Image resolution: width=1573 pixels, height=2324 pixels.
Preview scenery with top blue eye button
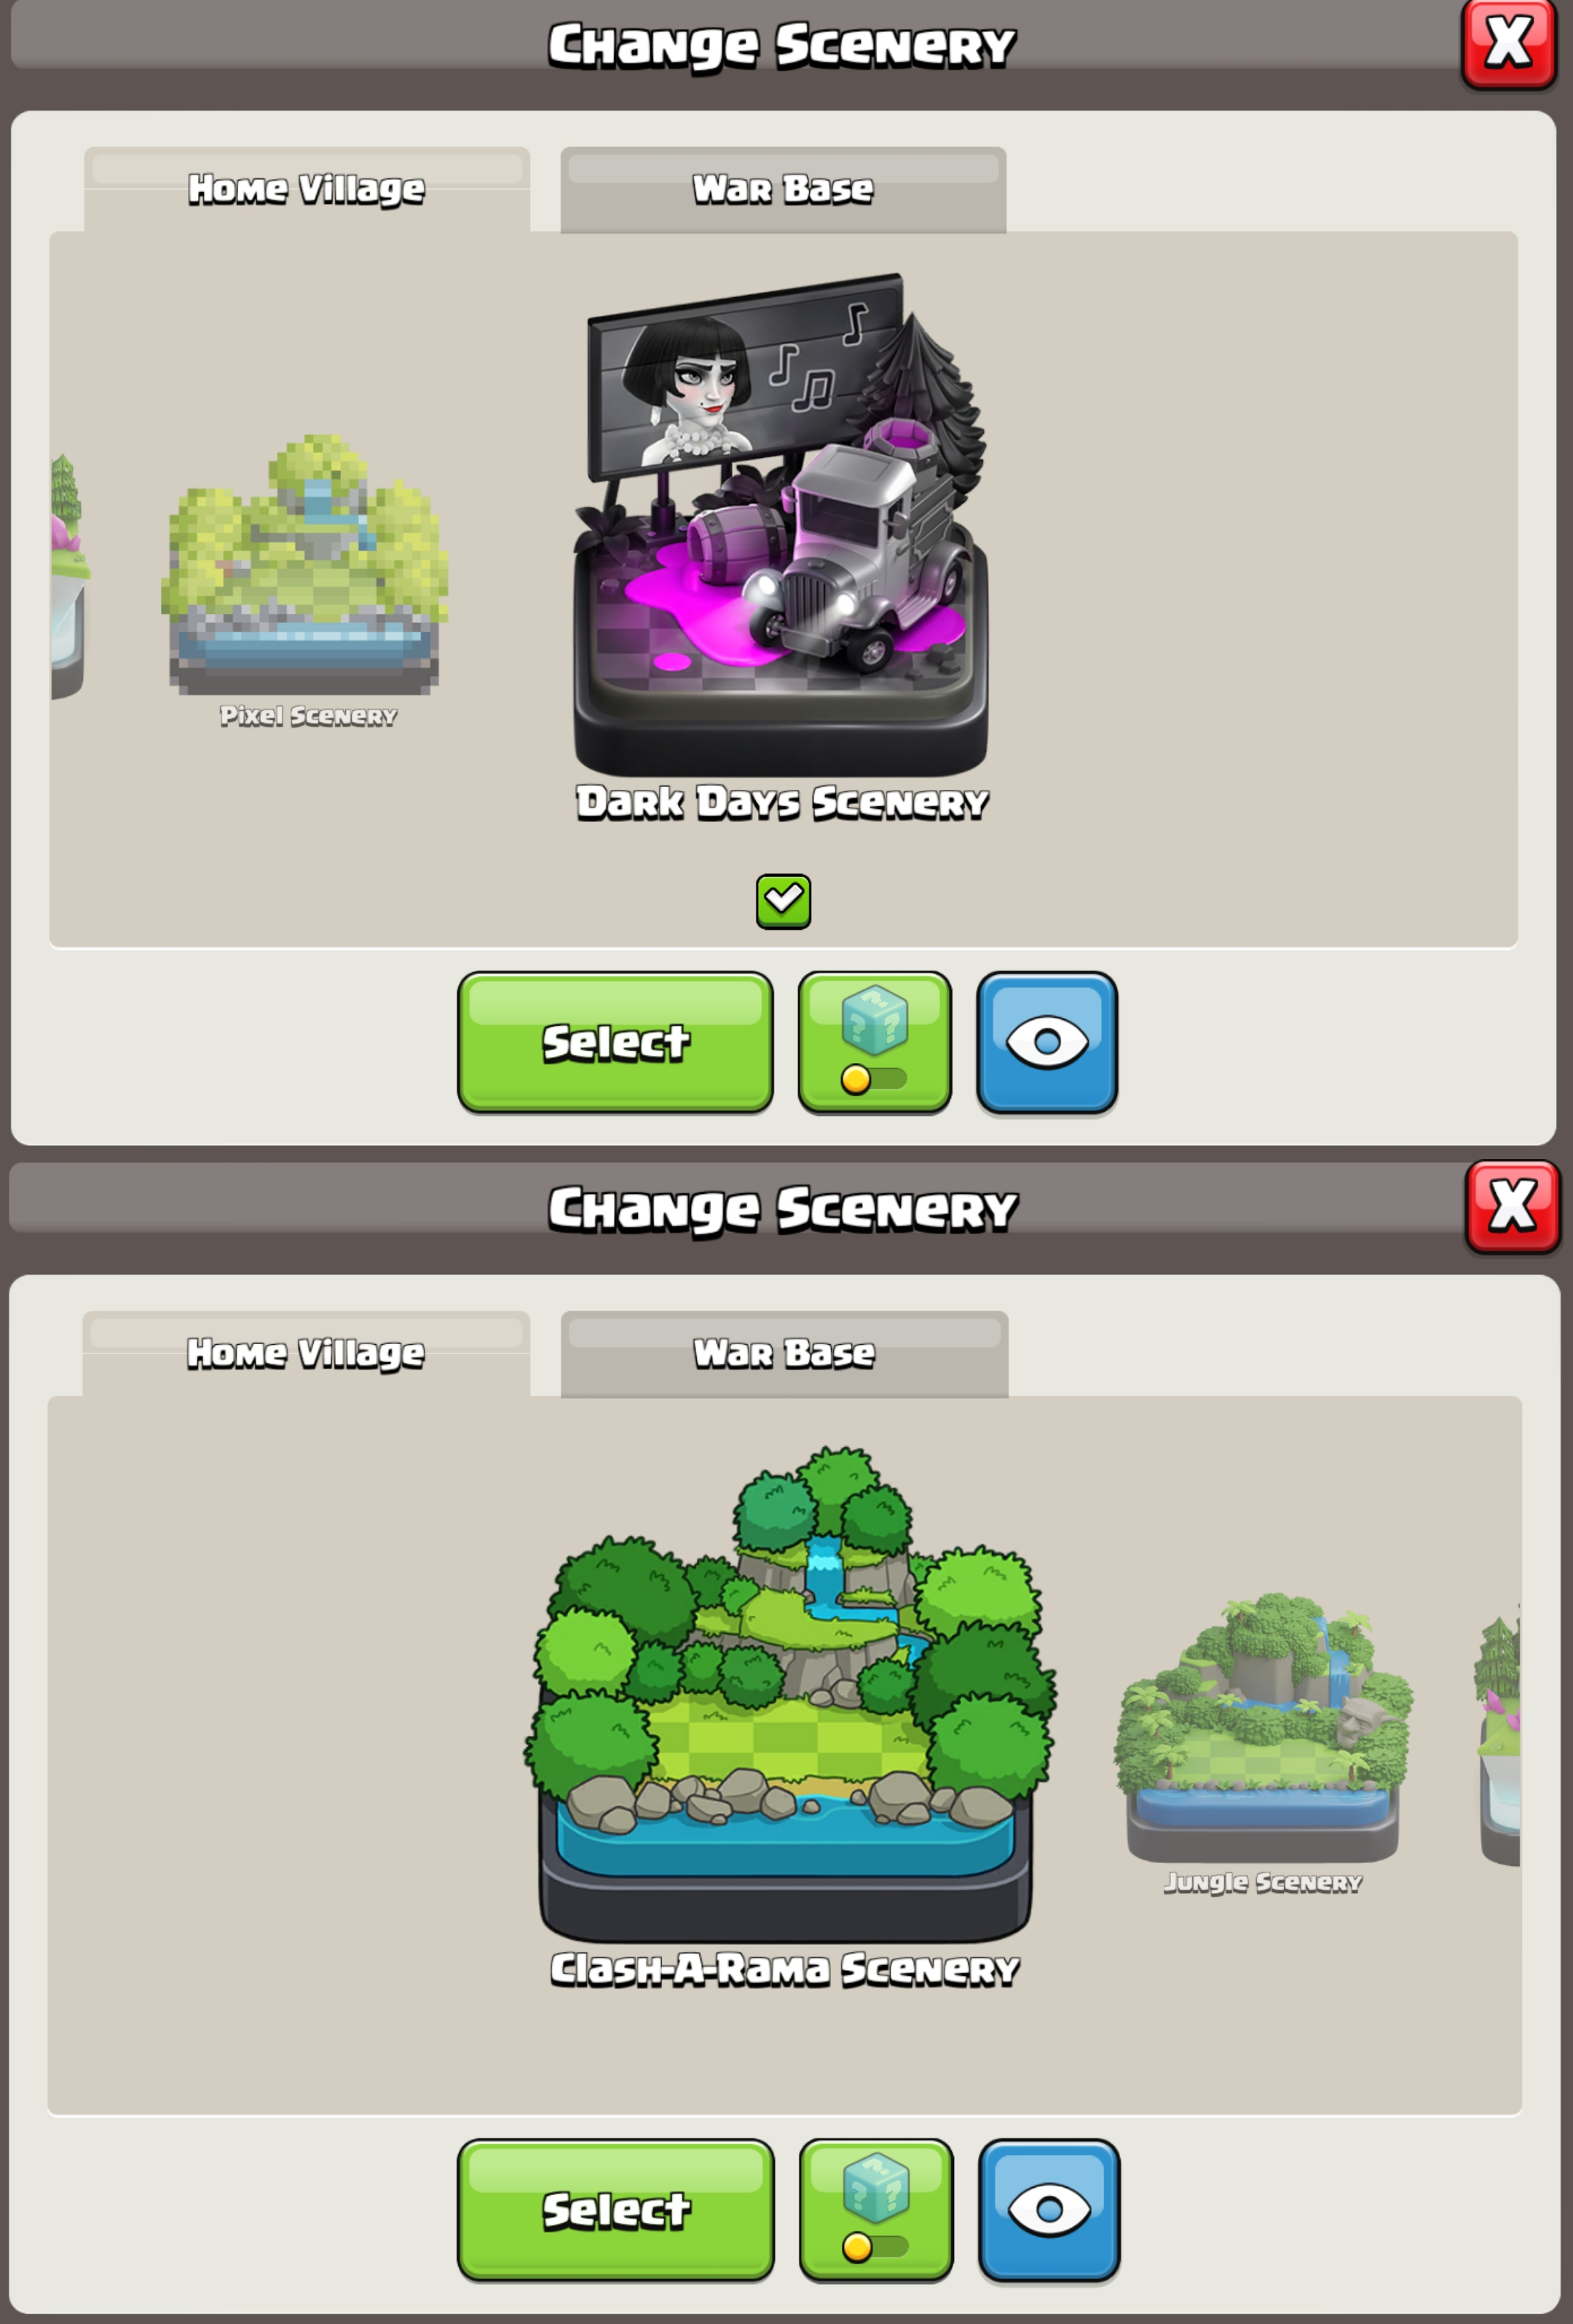1047,1042
